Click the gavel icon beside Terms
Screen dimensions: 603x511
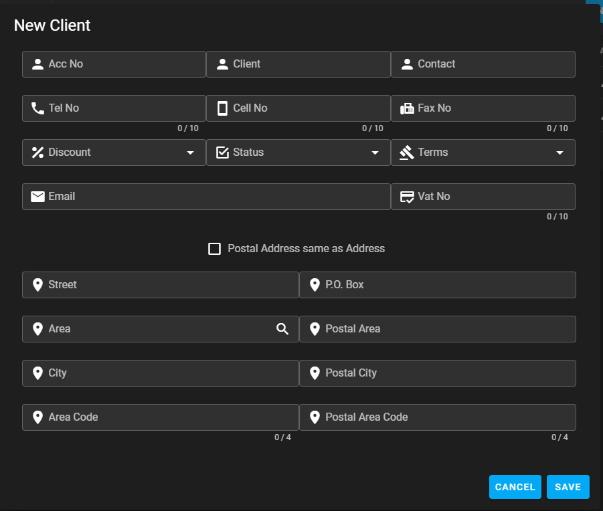coord(407,152)
